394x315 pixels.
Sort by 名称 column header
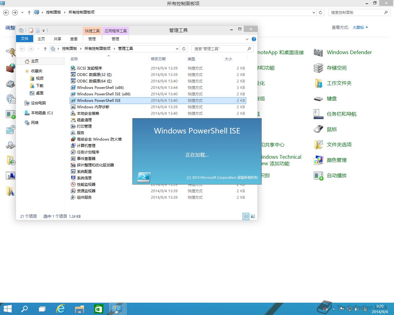109,59
